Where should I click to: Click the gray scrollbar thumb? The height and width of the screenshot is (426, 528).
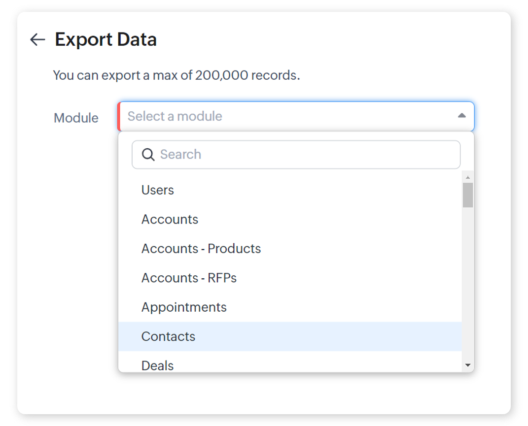(468, 195)
